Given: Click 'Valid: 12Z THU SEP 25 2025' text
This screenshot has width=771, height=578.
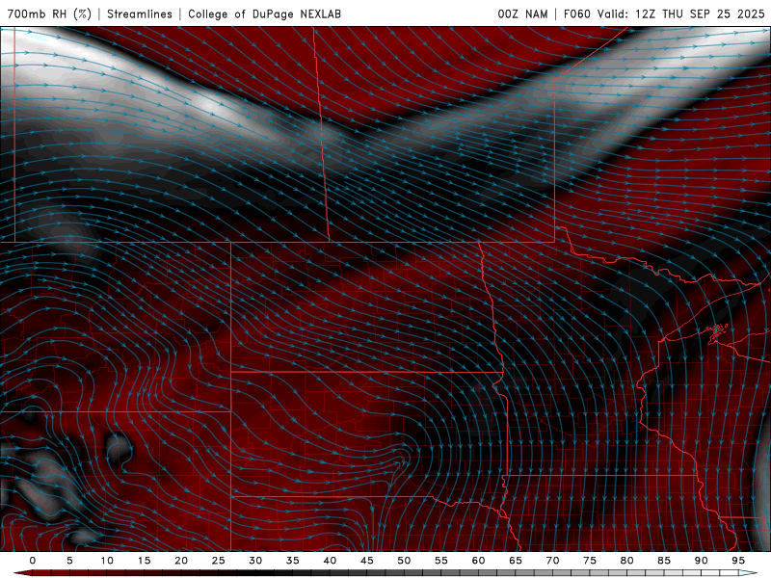Looking at the screenshot, I should (681, 13).
